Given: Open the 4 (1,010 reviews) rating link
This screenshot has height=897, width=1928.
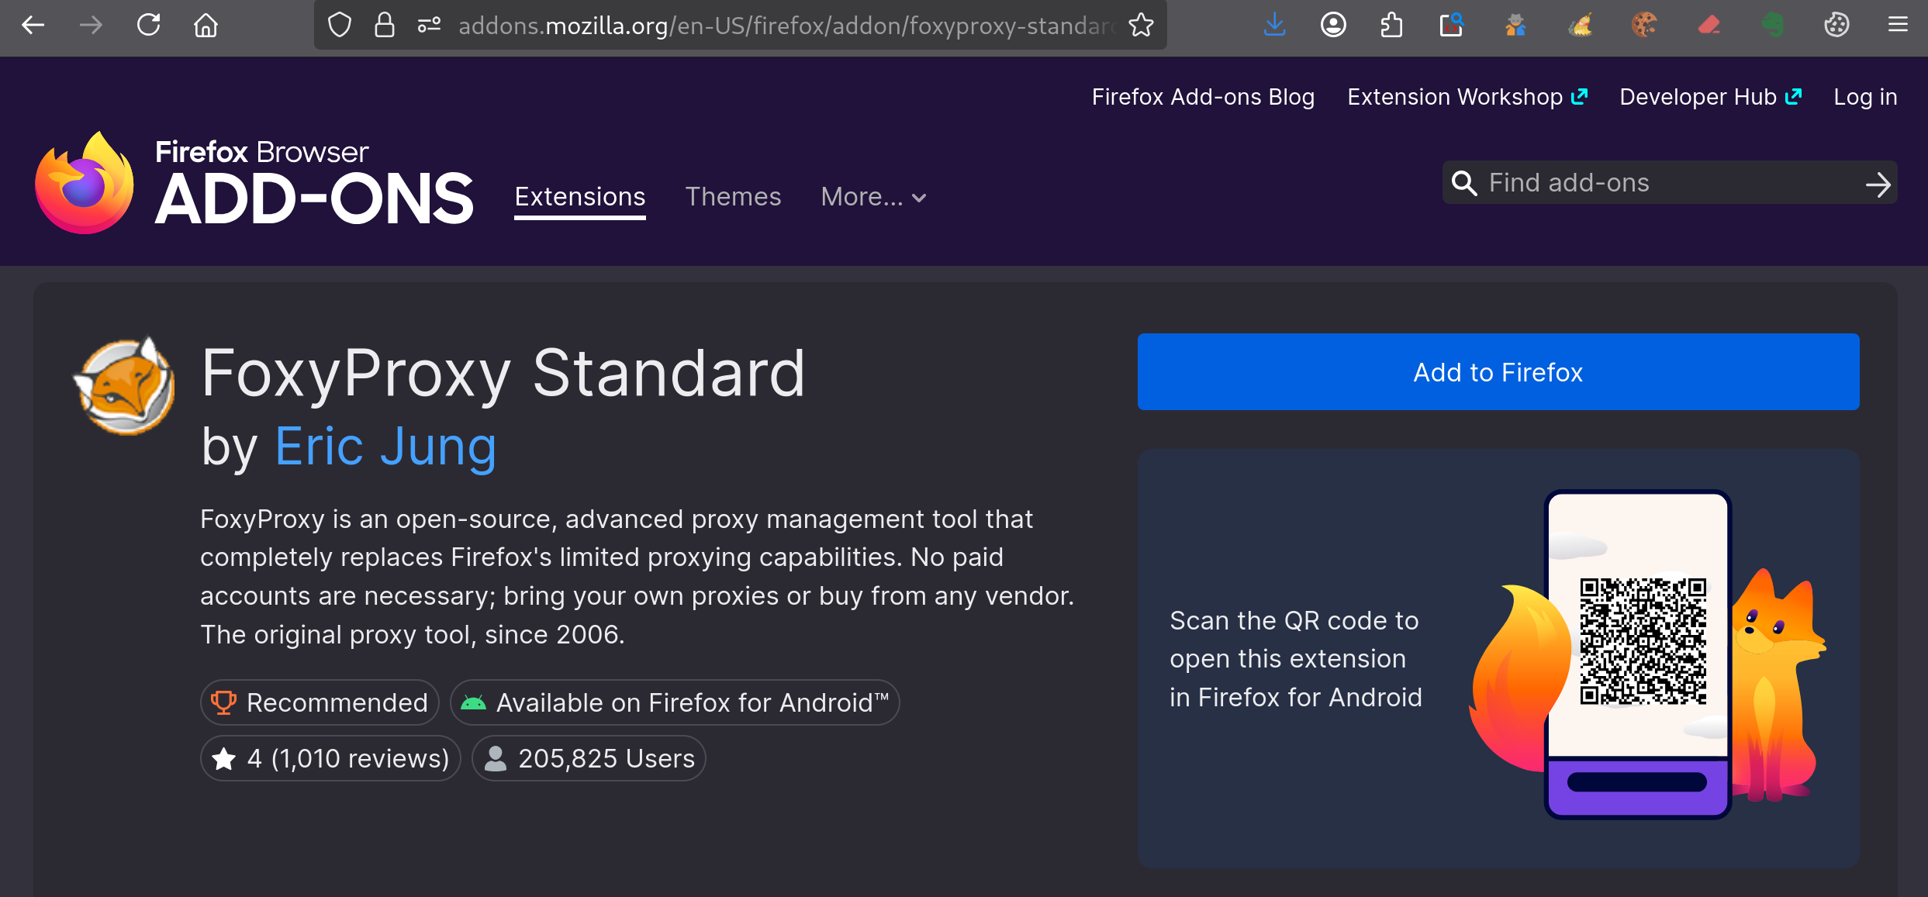Looking at the screenshot, I should pyautogui.click(x=330, y=758).
